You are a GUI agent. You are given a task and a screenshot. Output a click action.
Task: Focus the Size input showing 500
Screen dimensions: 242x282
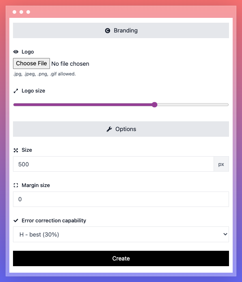(x=113, y=164)
